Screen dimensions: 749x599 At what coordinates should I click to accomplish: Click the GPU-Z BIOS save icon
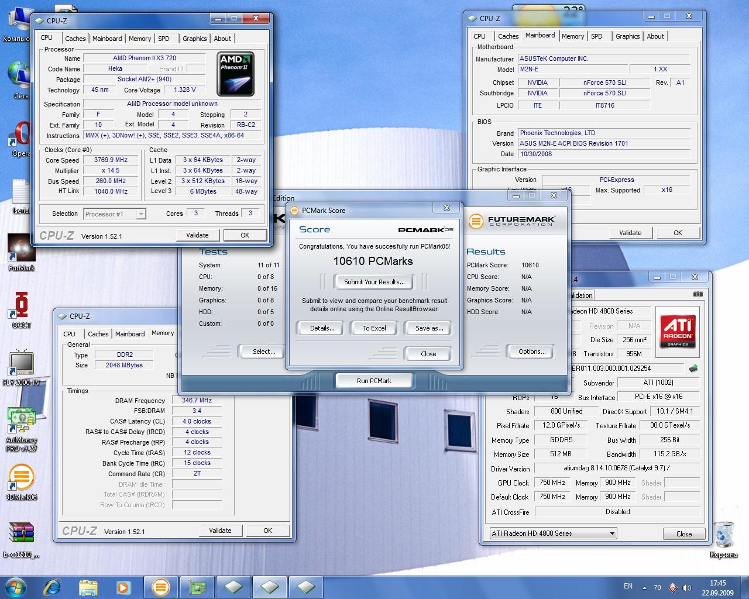[693, 369]
